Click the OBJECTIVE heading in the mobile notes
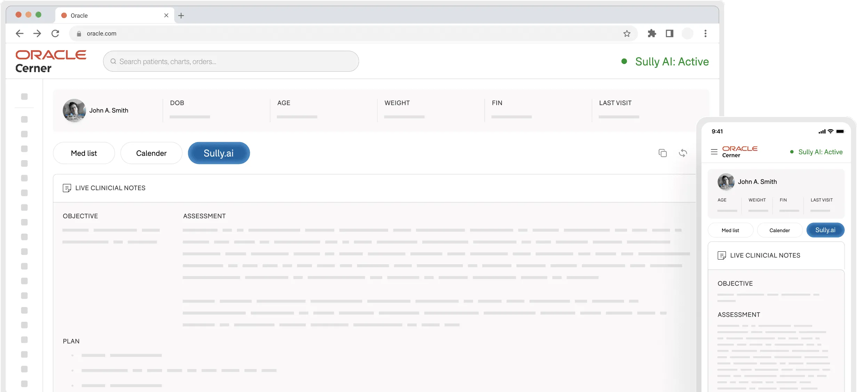 click(735, 284)
